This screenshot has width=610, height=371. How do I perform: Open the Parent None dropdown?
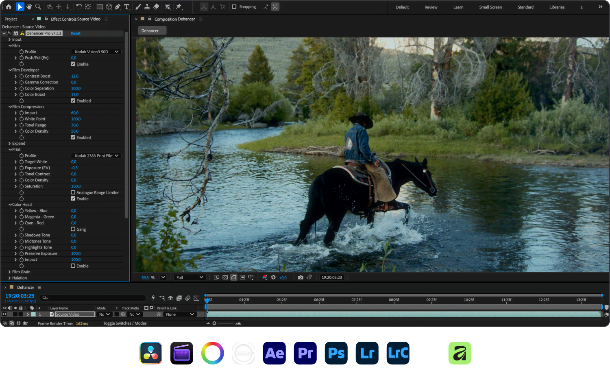180,314
